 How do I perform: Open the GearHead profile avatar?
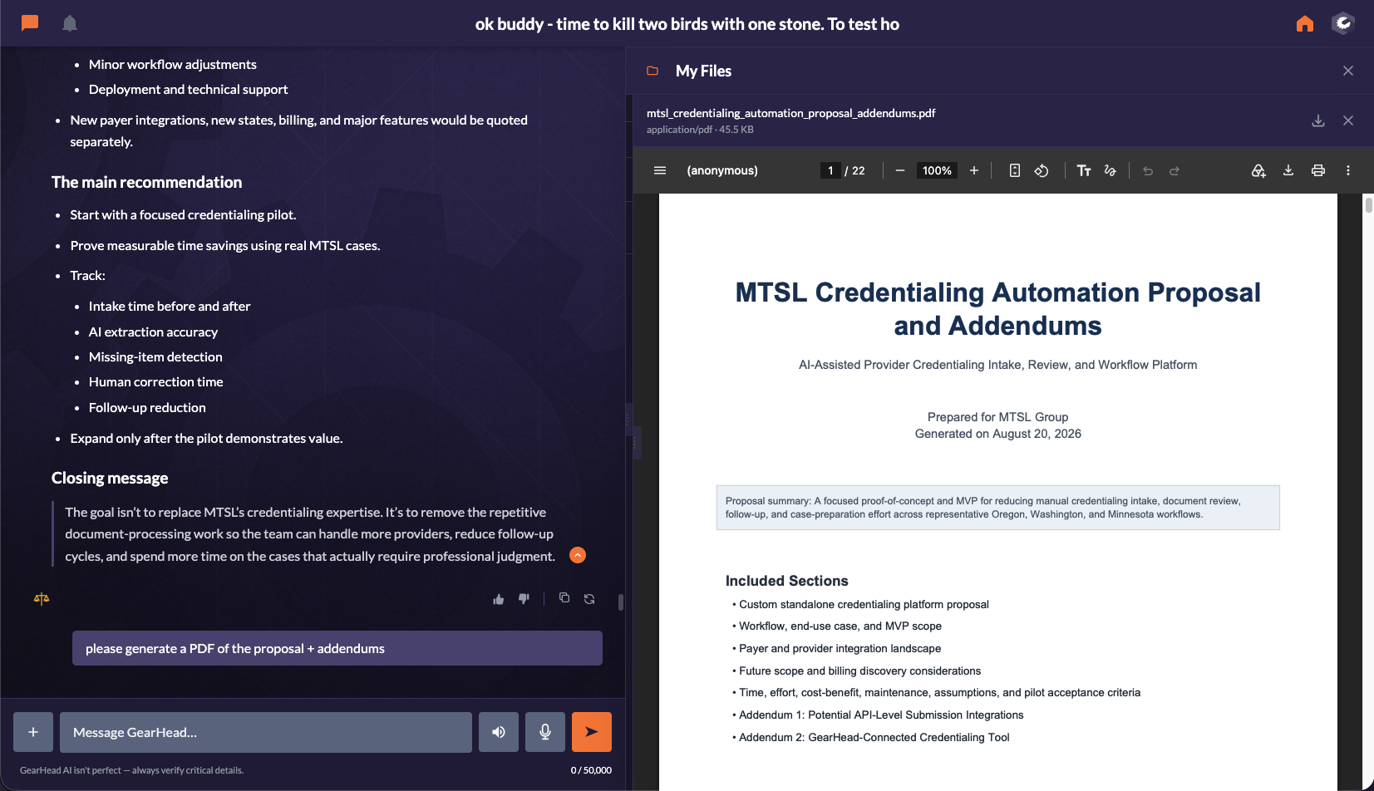pos(1343,23)
